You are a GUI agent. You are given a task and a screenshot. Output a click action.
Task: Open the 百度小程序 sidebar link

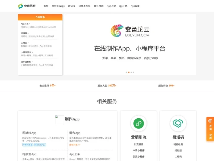[x=38, y=55]
